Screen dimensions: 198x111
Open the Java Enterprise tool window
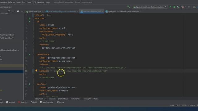(47, 102)
